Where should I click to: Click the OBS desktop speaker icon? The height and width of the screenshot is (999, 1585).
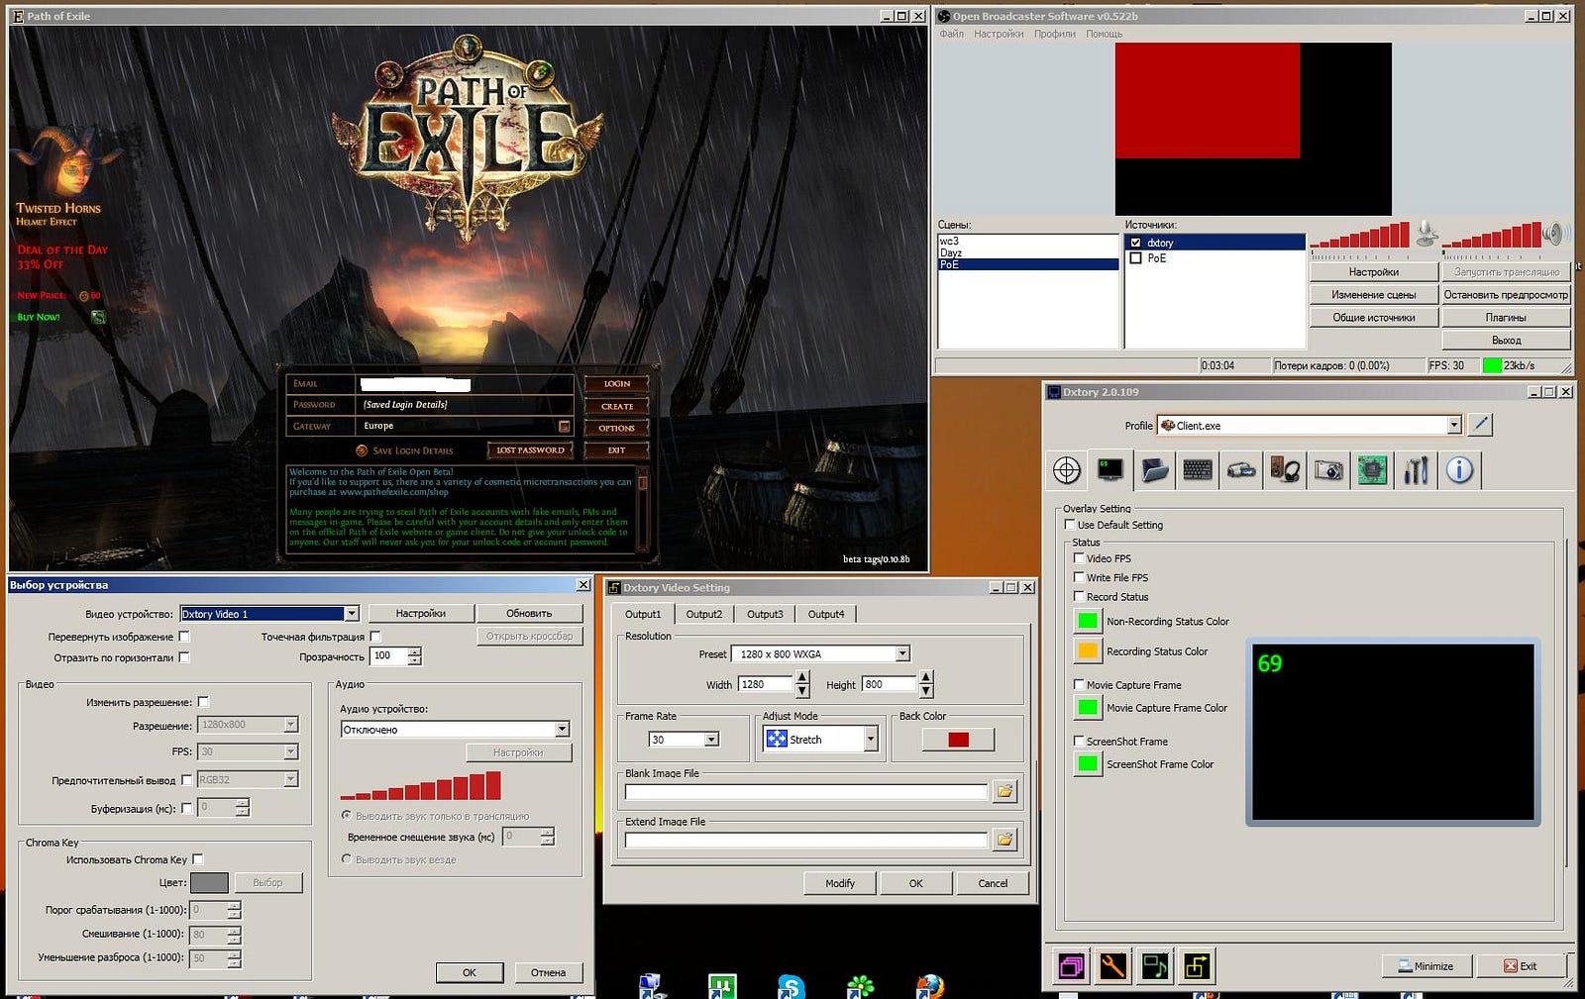pos(1554,234)
